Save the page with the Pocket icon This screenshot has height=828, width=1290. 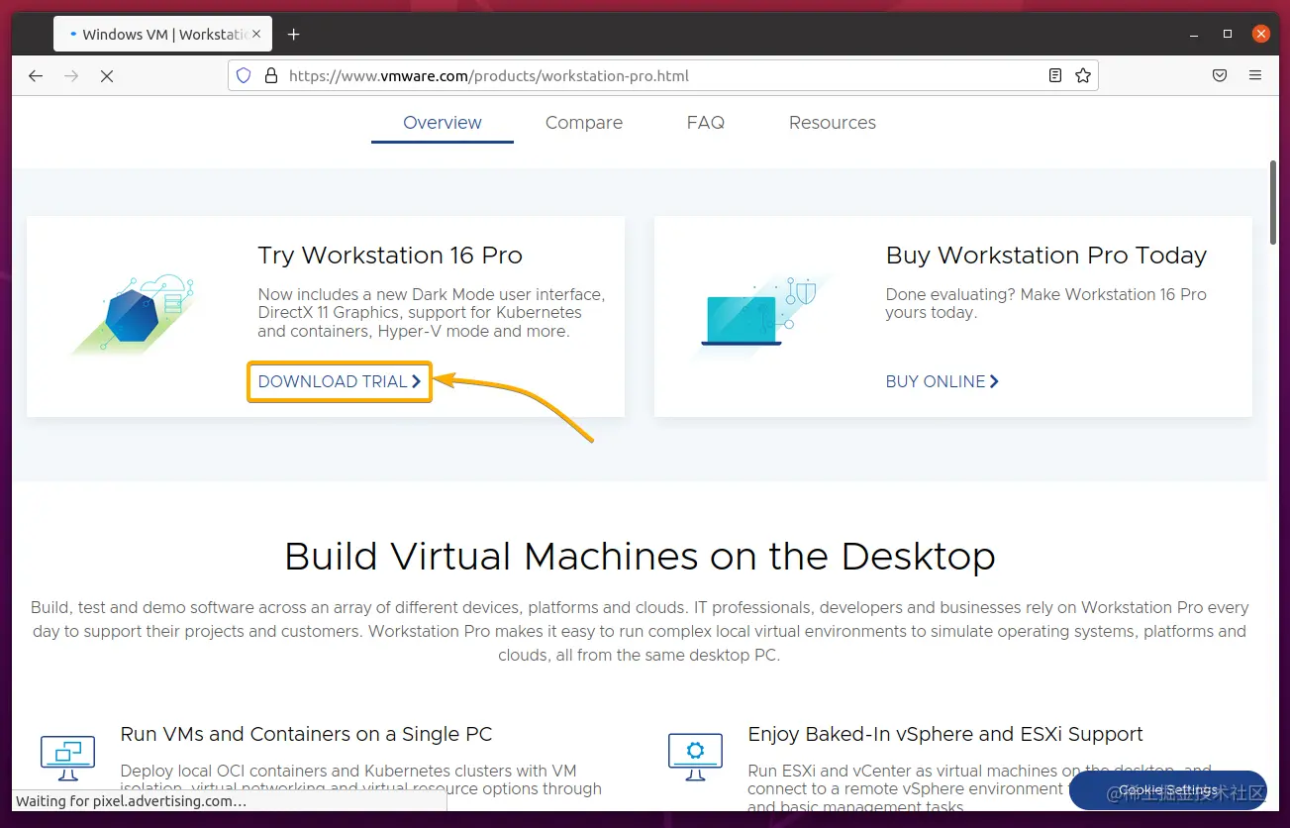click(x=1219, y=75)
